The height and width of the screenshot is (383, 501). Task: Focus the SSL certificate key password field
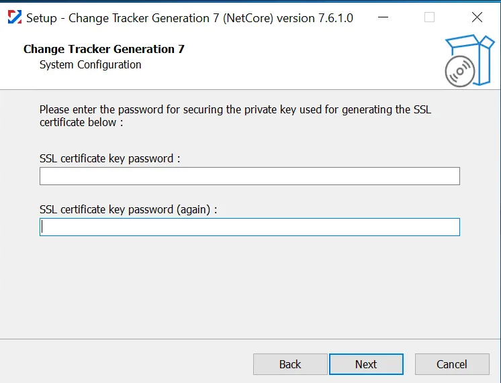[x=250, y=176]
